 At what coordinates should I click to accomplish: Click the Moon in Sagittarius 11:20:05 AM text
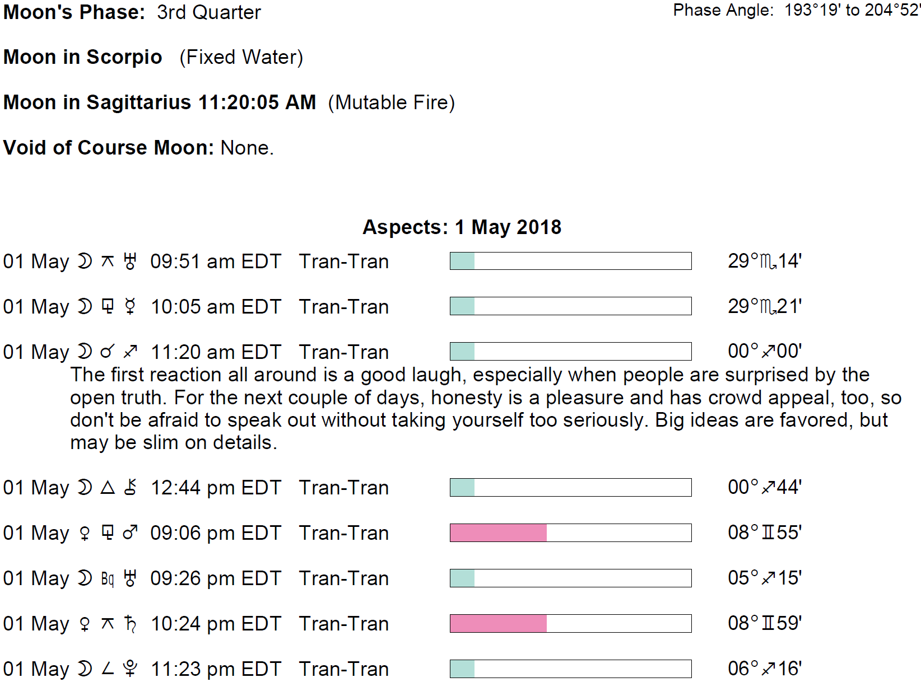[x=160, y=102]
